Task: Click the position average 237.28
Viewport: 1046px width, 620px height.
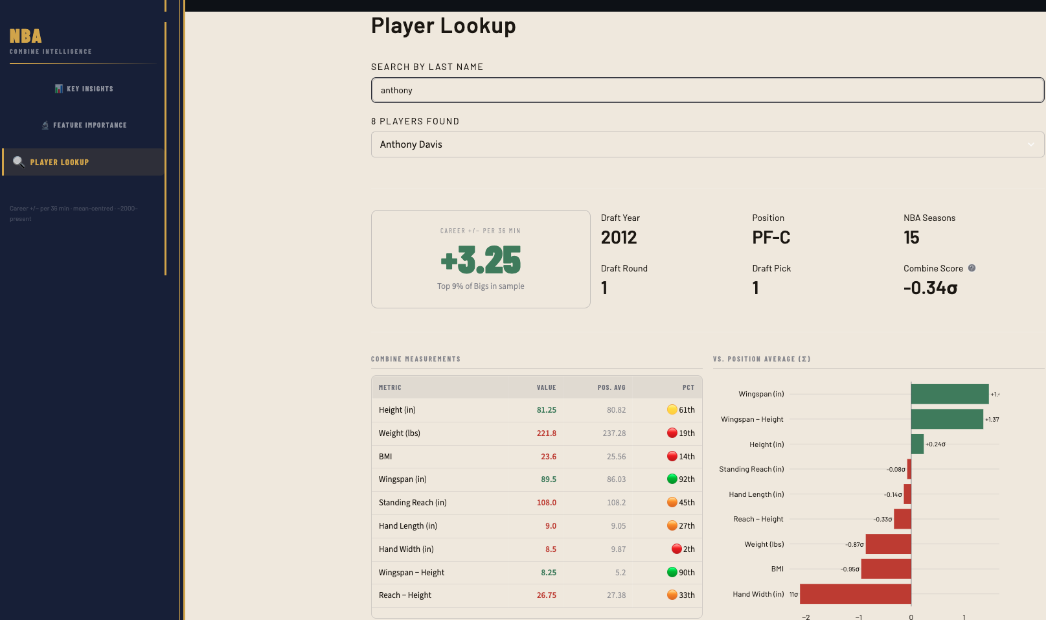Action: coord(614,433)
